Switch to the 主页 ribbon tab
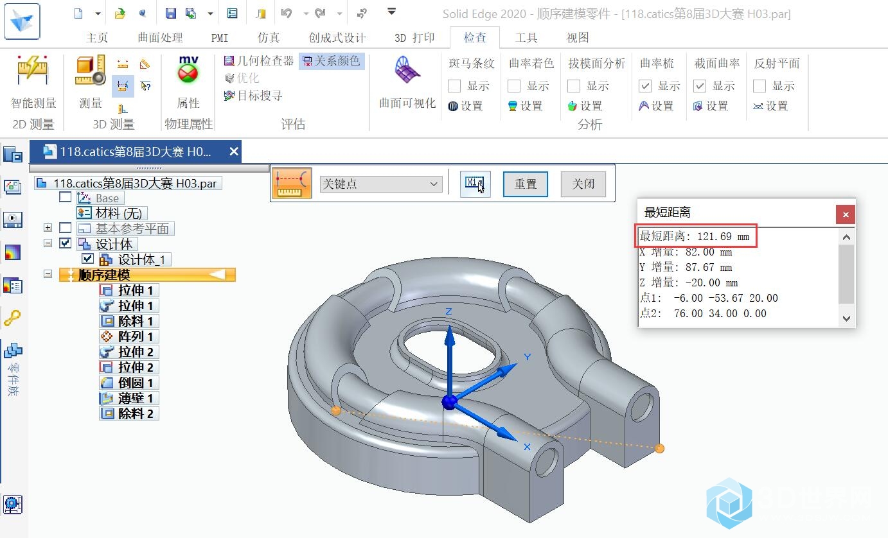 pos(97,38)
